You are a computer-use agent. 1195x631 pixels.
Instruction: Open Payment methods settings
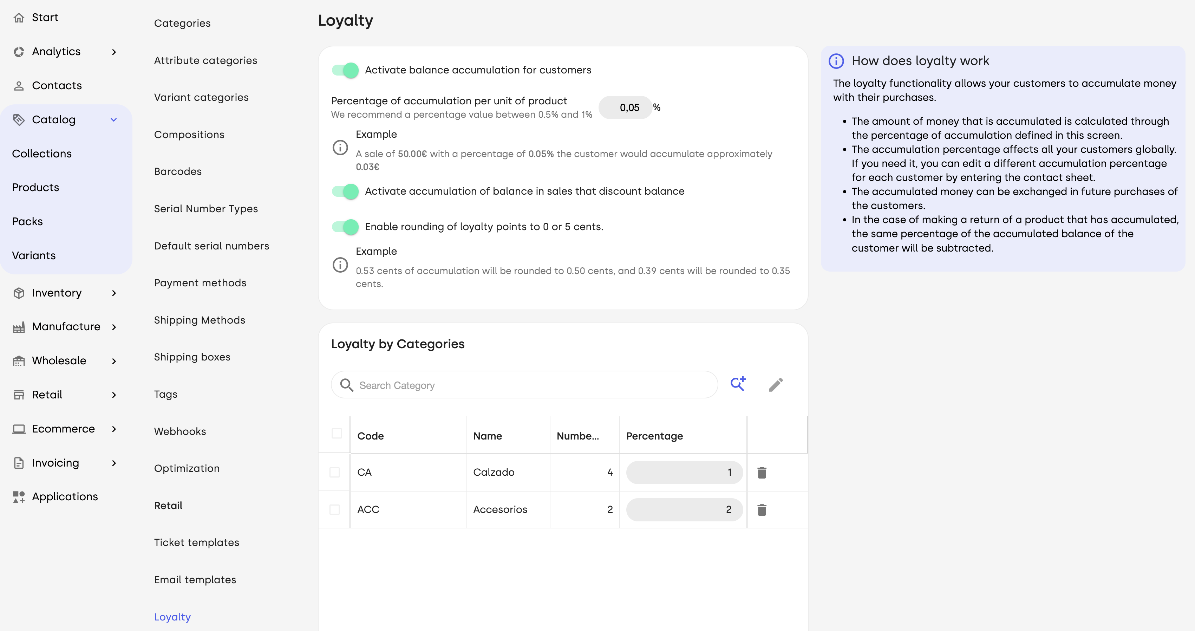pyautogui.click(x=201, y=283)
